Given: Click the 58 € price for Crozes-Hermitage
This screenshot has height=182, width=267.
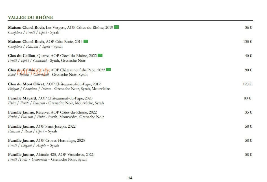Looking at the screenshot, I should (248, 141).
